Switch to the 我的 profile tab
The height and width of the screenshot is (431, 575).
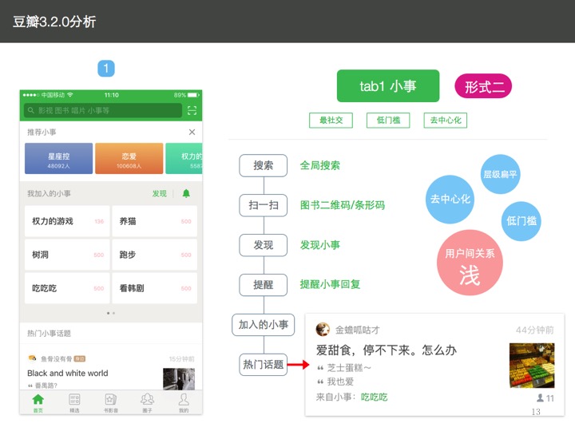click(184, 403)
